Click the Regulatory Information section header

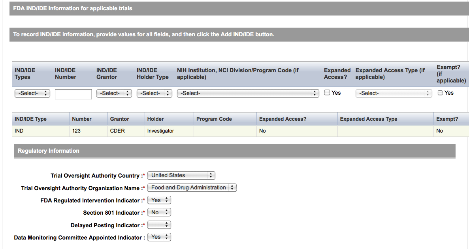[x=235, y=151]
